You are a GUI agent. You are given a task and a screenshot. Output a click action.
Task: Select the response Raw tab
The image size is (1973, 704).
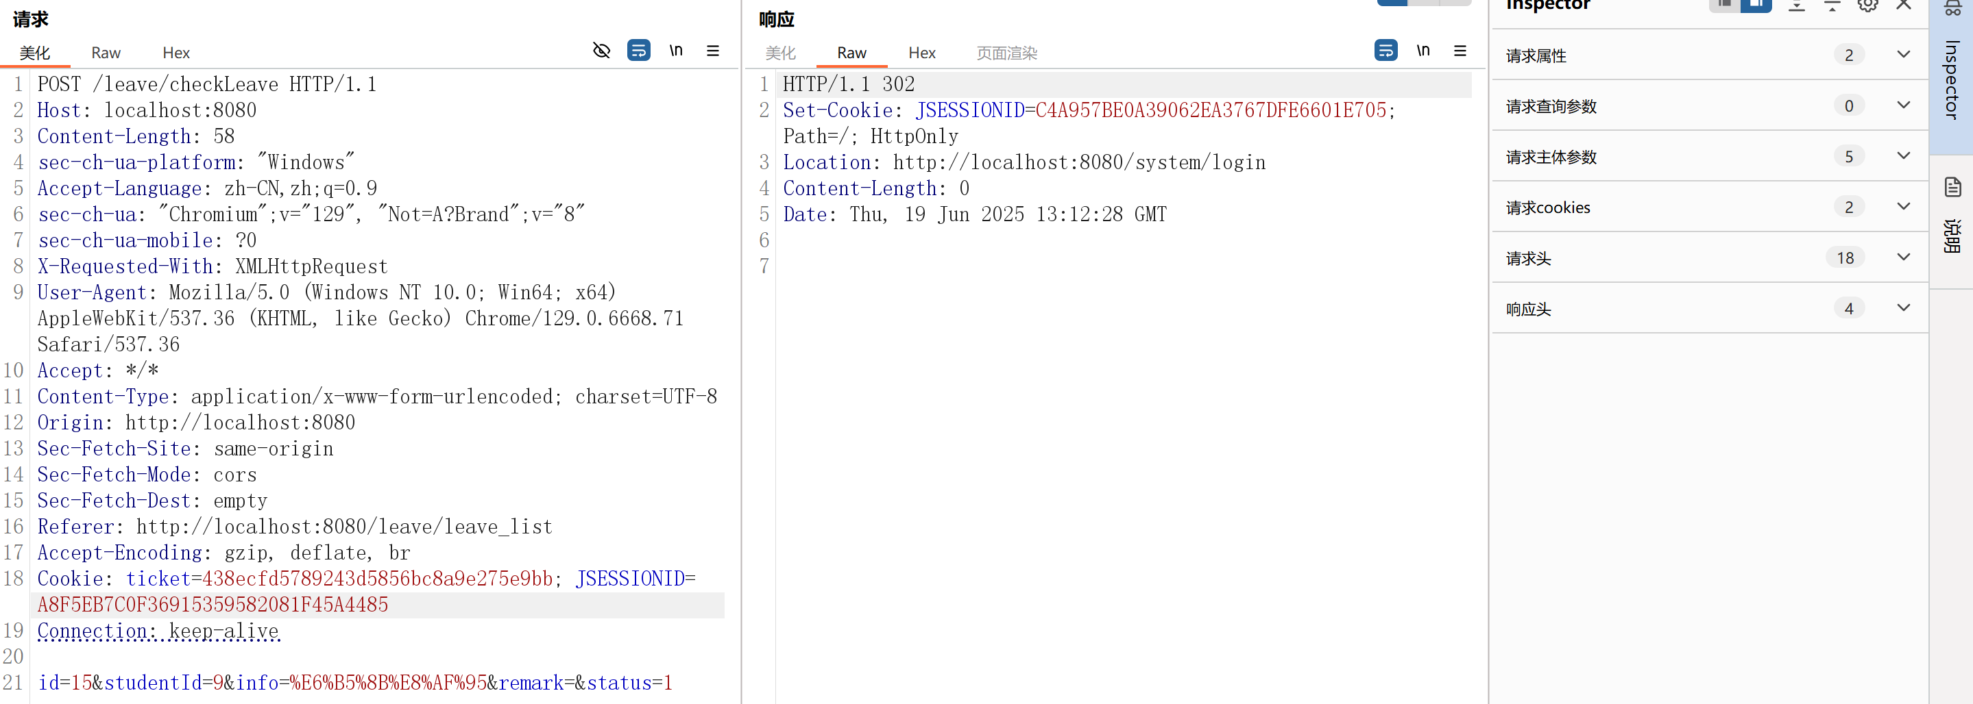(x=851, y=53)
